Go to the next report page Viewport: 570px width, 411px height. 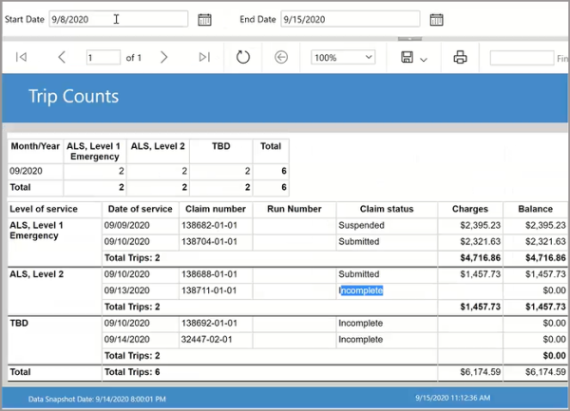pyautogui.click(x=163, y=58)
